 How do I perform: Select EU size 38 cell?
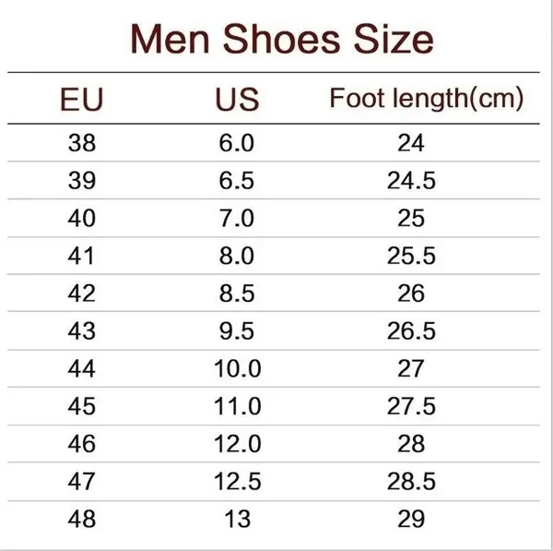[x=81, y=143]
